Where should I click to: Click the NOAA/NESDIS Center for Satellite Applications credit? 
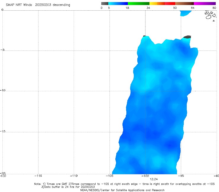pos(122,190)
